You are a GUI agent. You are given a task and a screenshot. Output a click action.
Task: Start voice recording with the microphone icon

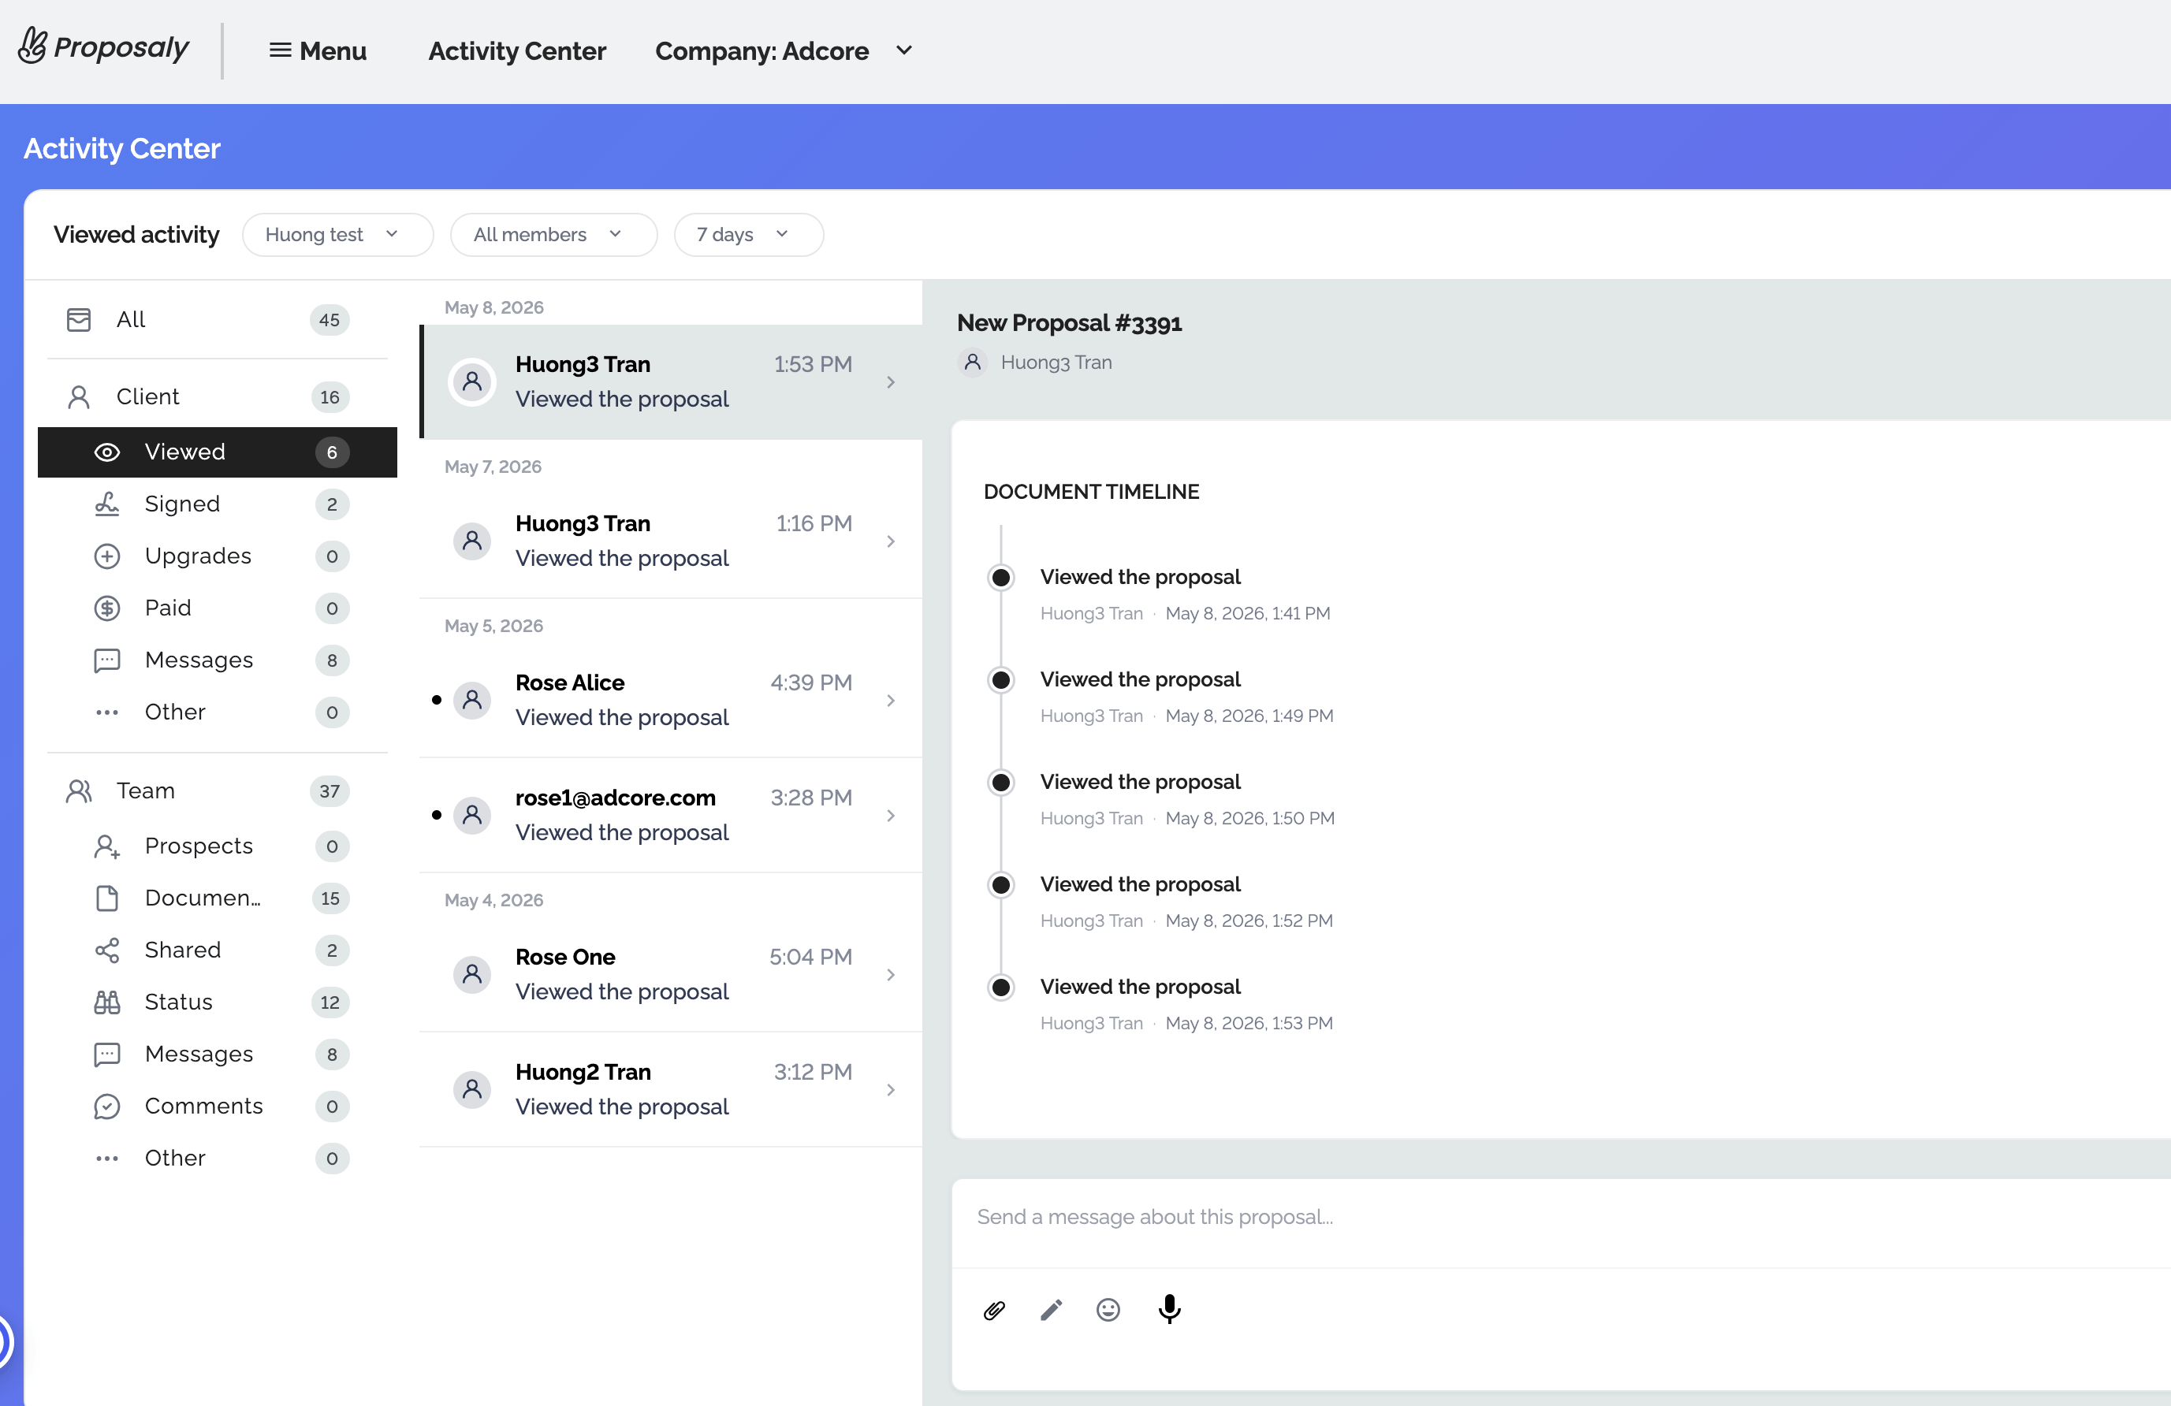[x=1169, y=1309]
